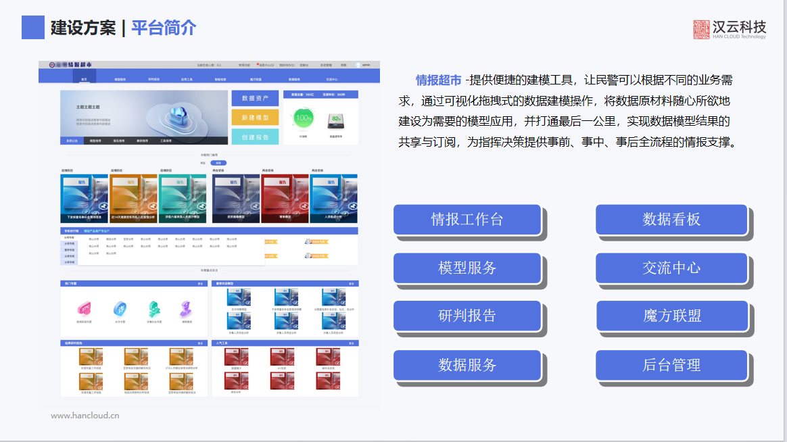Click the 汉云科技 red seal logo

(x=702, y=29)
